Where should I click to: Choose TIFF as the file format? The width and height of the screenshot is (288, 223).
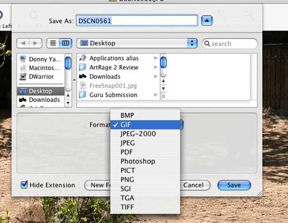[145, 207]
